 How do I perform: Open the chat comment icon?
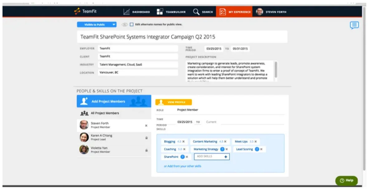(x=354, y=25)
